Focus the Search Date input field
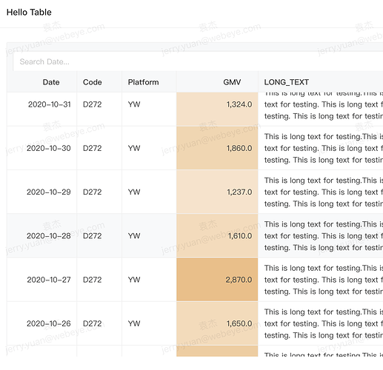 click(x=198, y=61)
